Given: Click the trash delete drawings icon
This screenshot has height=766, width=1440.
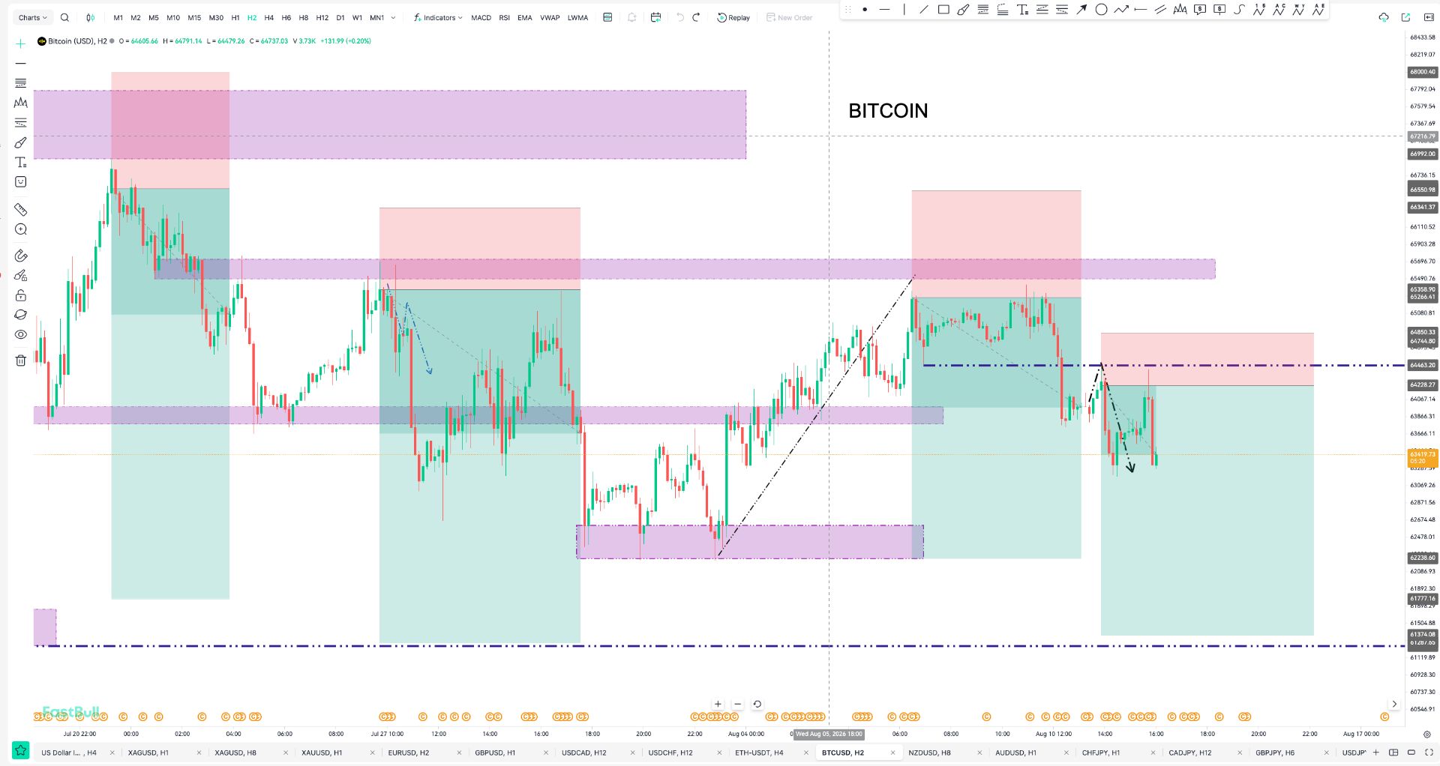Looking at the screenshot, I should coord(21,361).
